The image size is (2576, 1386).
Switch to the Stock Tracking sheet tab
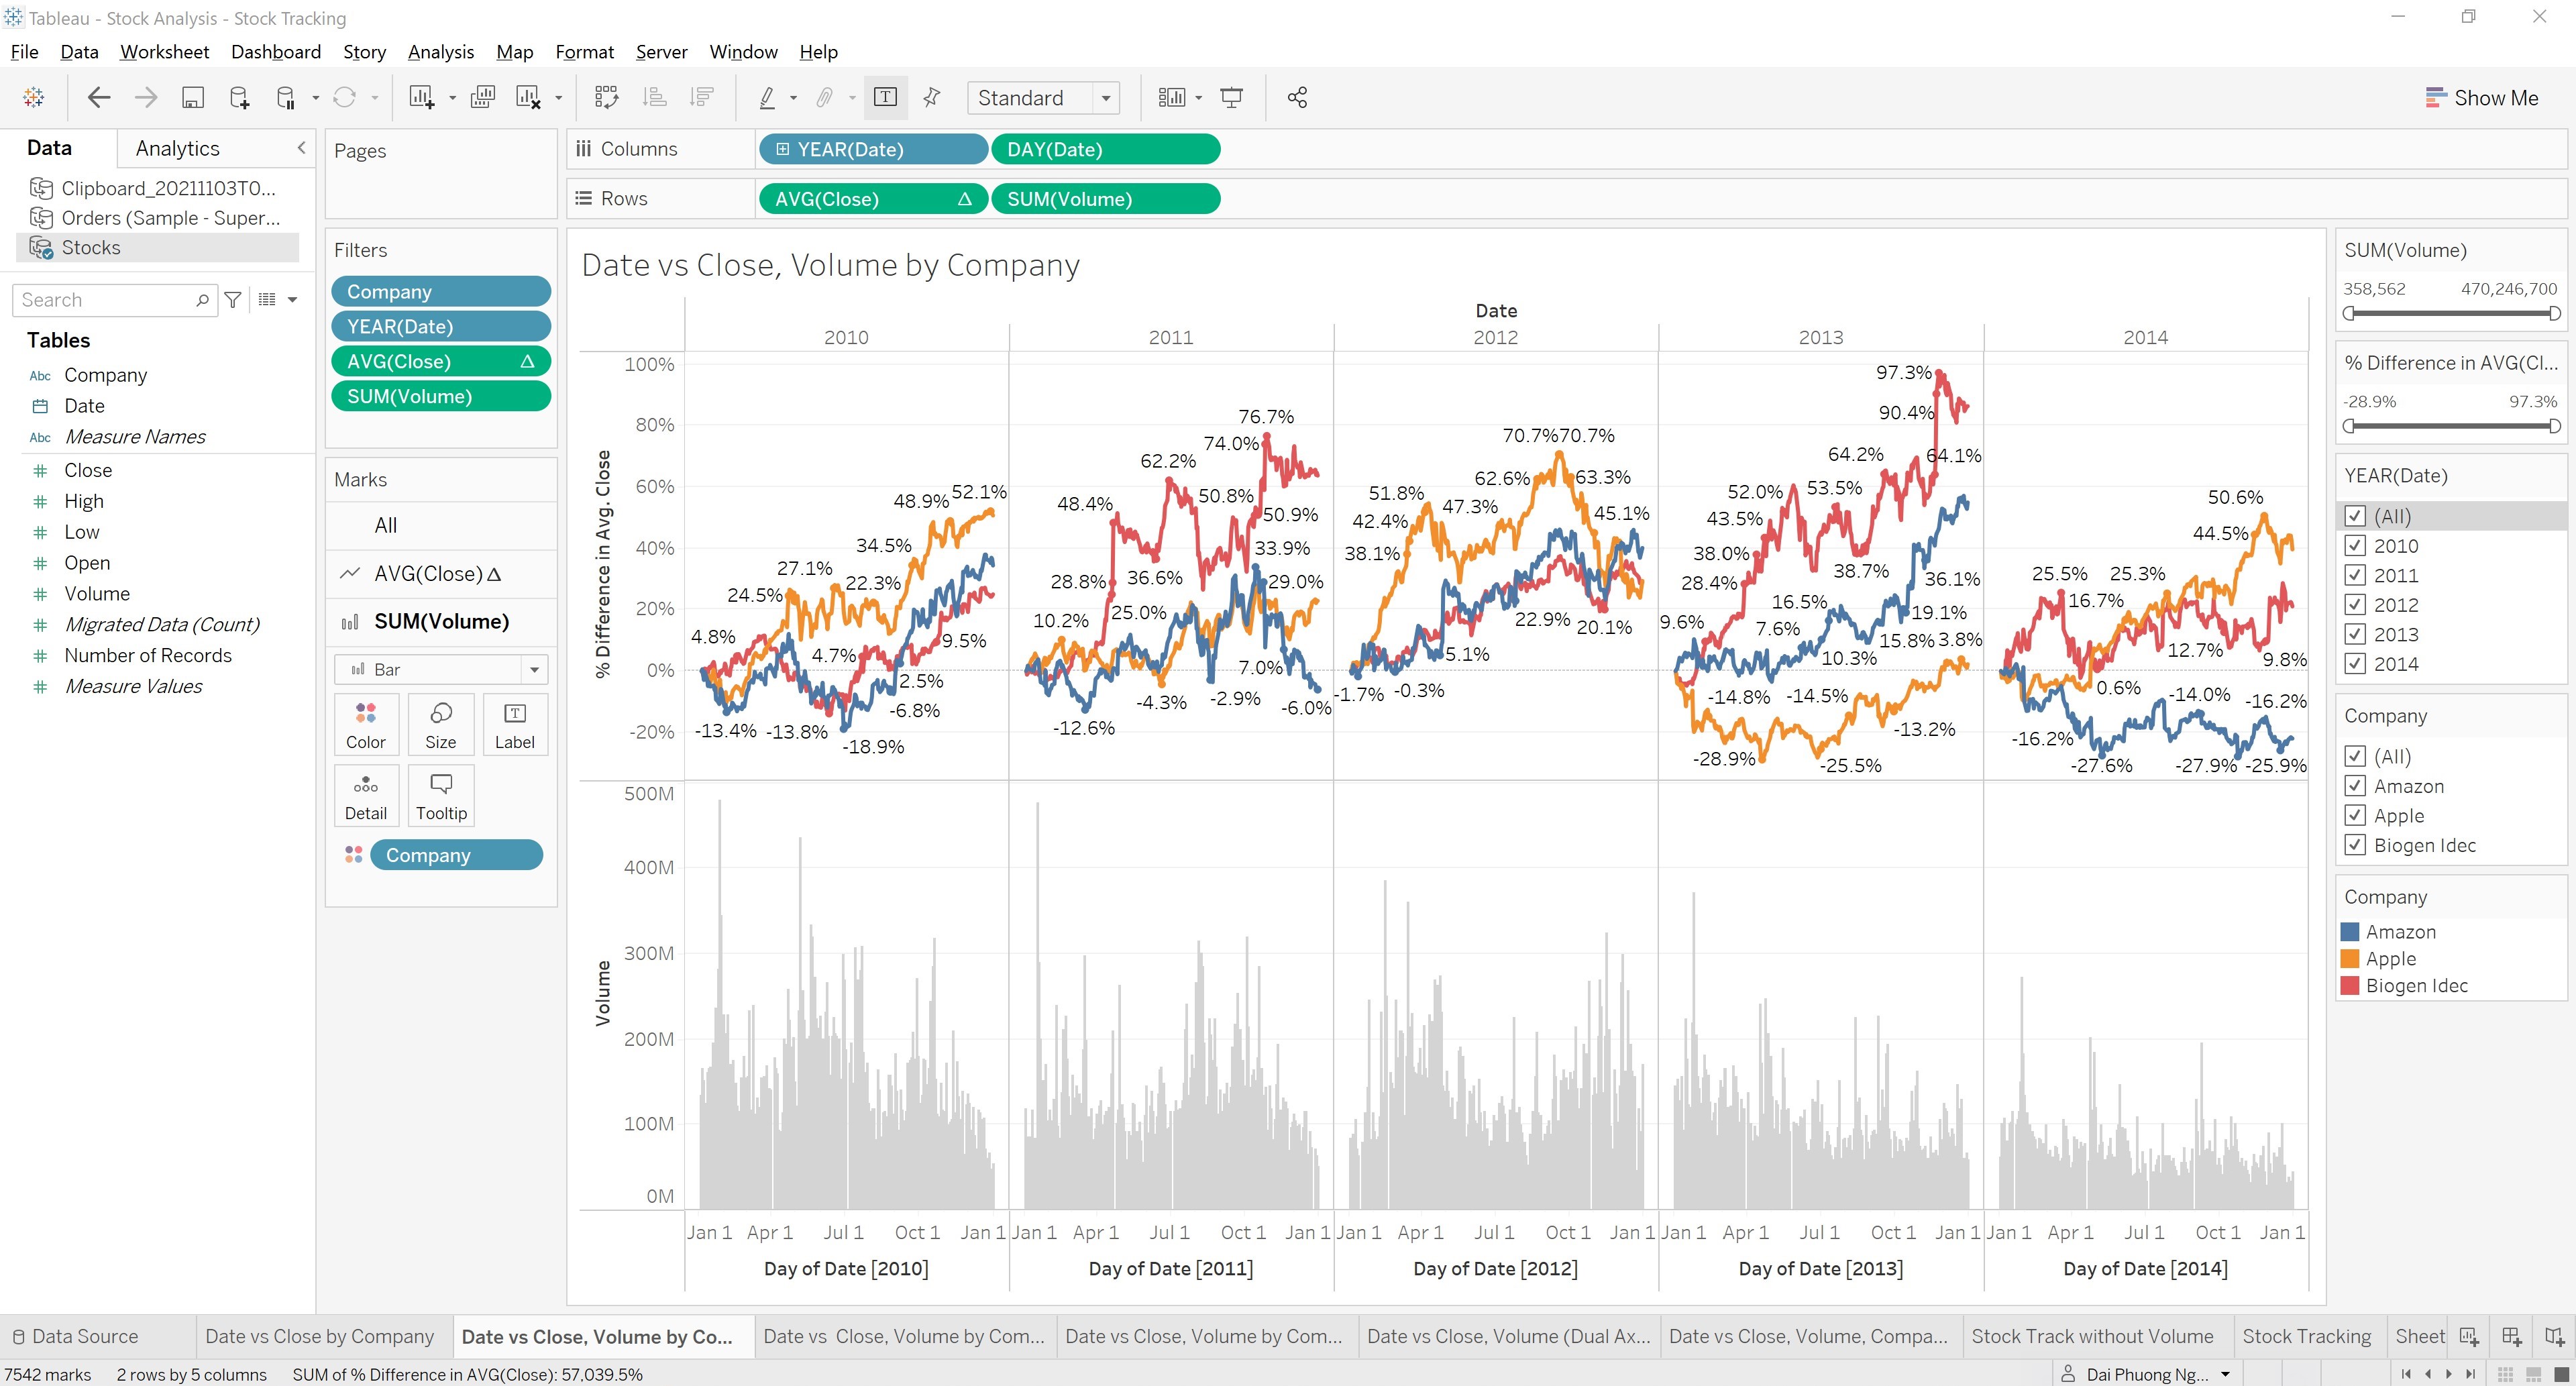click(x=2306, y=1336)
